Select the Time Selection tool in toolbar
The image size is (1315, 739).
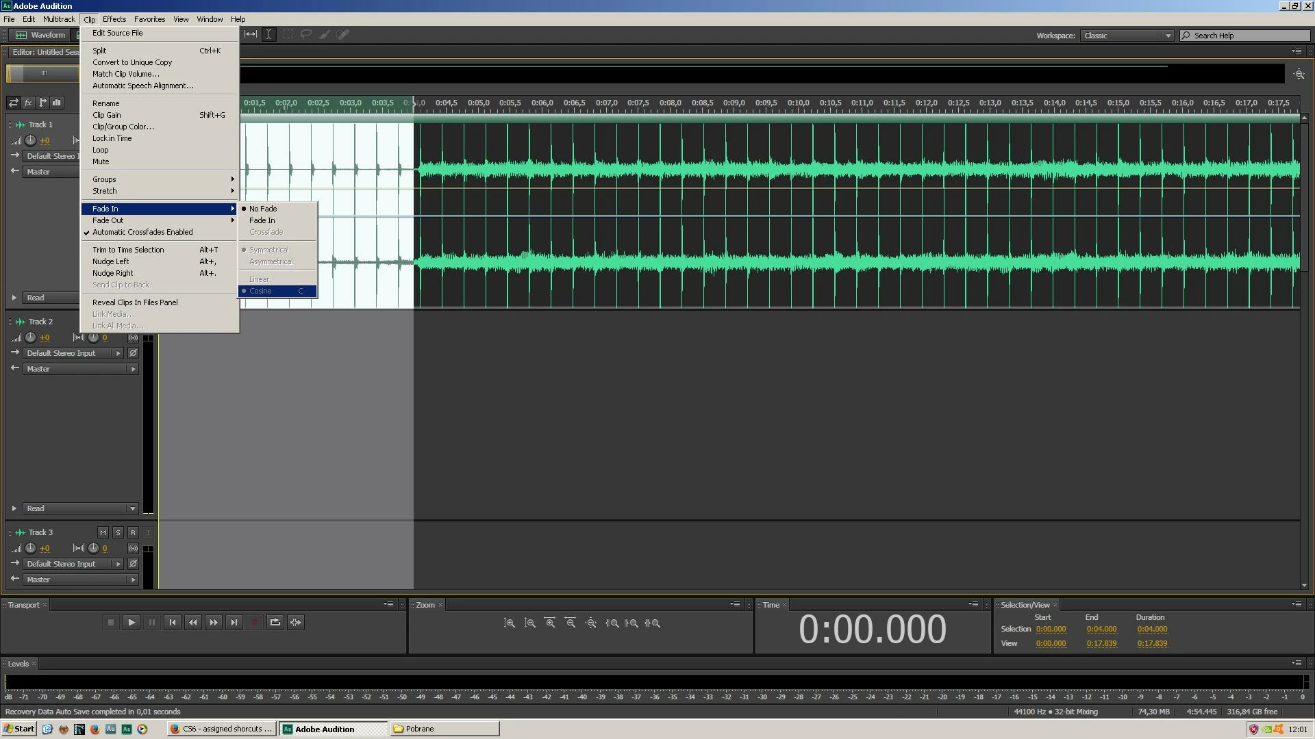[x=269, y=34]
